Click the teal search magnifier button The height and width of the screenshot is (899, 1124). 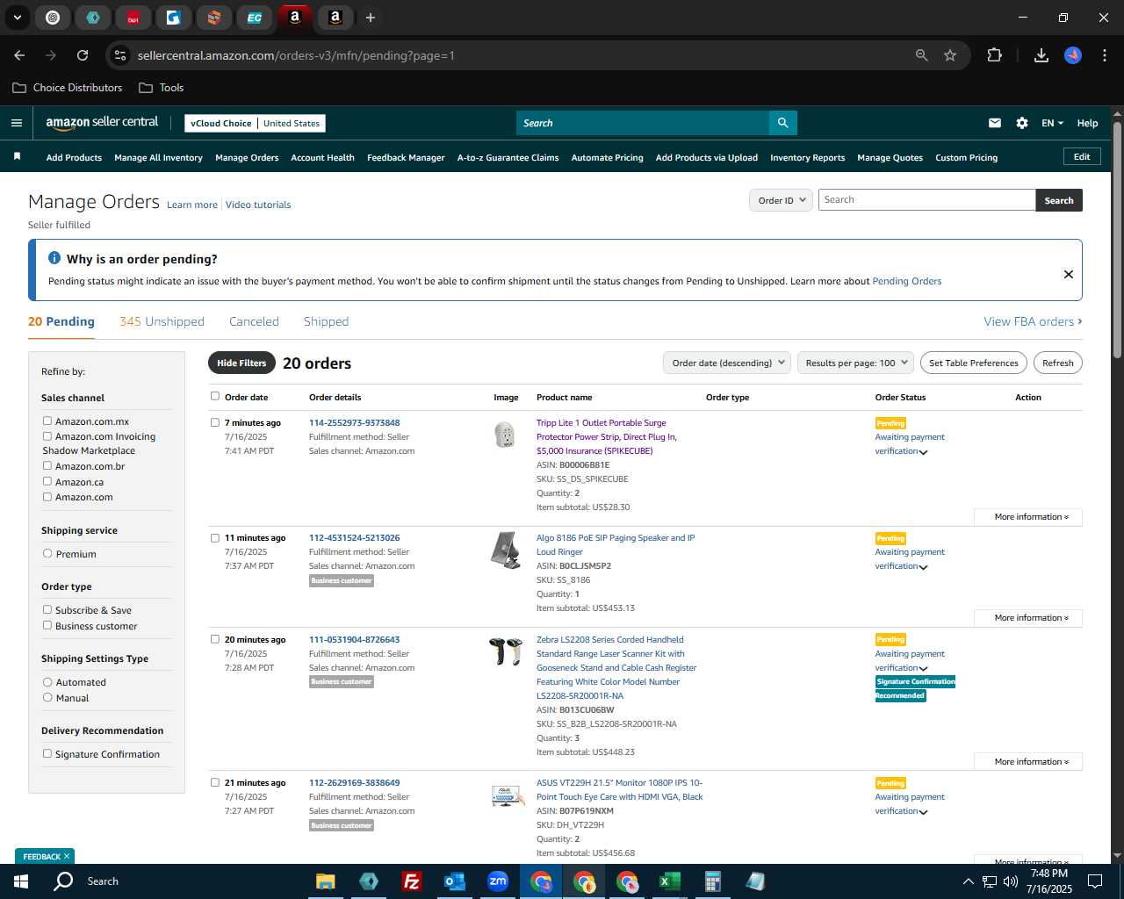782,123
